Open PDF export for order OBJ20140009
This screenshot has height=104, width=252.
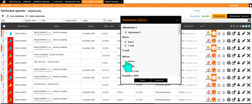(224, 41)
